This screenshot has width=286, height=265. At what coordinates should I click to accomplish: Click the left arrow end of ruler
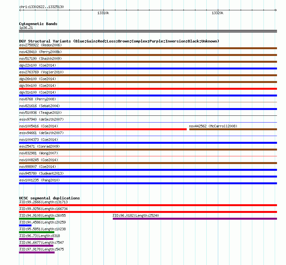pyautogui.click(x=20, y=10)
